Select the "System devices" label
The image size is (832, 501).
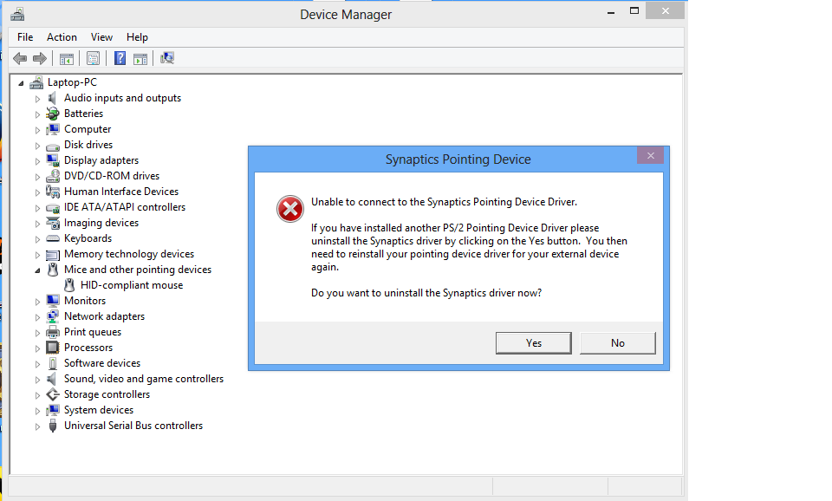point(99,410)
